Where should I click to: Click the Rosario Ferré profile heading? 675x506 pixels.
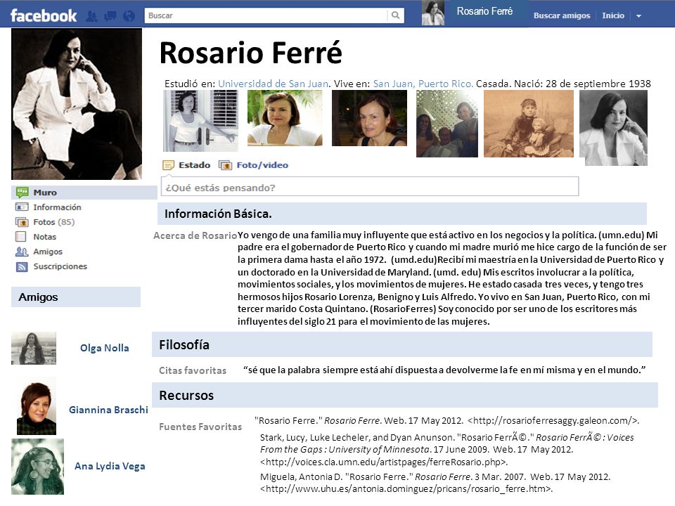pyautogui.click(x=251, y=53)
